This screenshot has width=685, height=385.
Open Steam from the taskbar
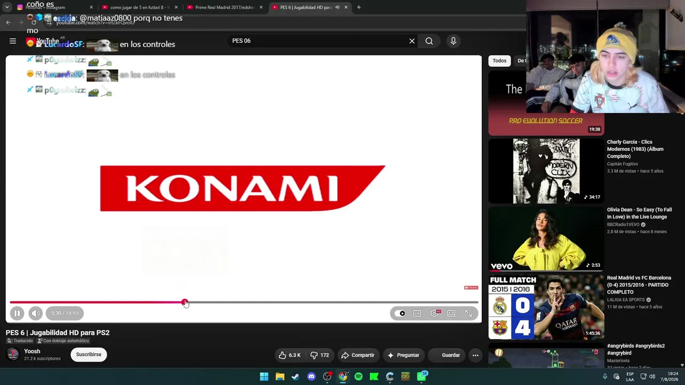tap(295, 376)
